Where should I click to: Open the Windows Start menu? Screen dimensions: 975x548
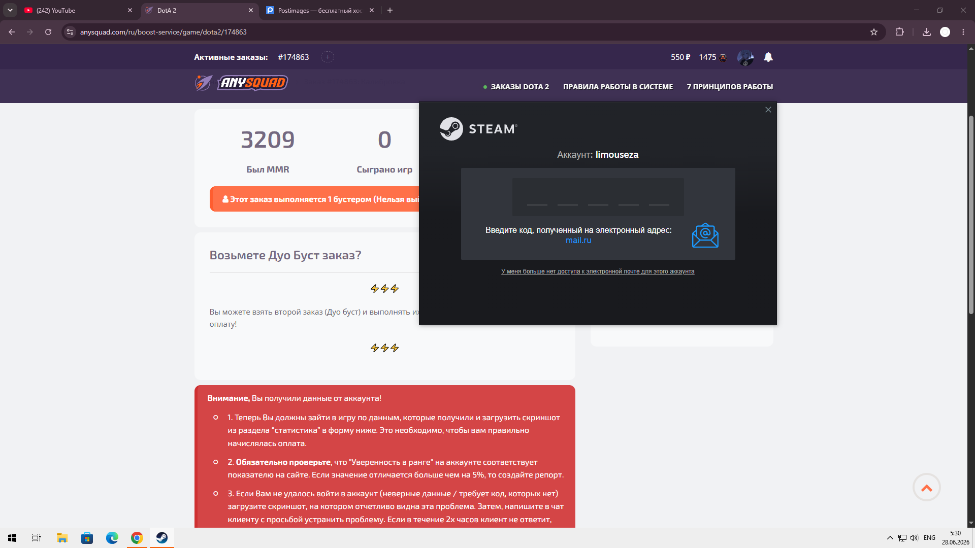[x=12, y=538]
